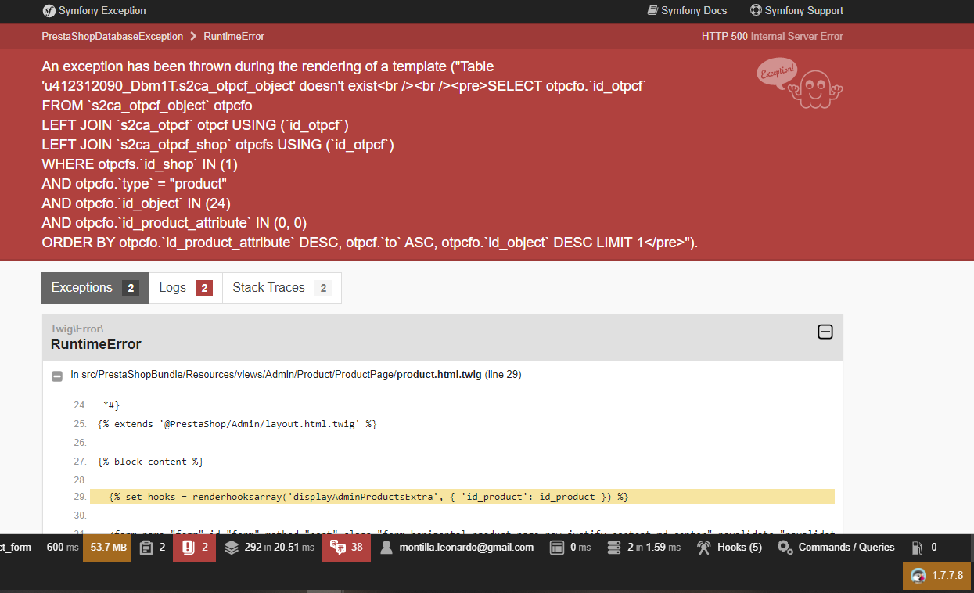Click the Commands / Queries gears icon
This screenshot has width=974, height=593.
(x=785, y=548)
